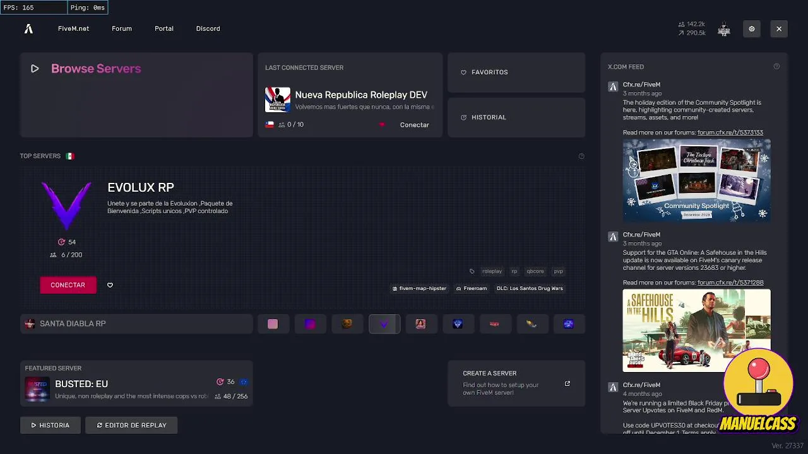Click the pvp tag

coord(559,272)
